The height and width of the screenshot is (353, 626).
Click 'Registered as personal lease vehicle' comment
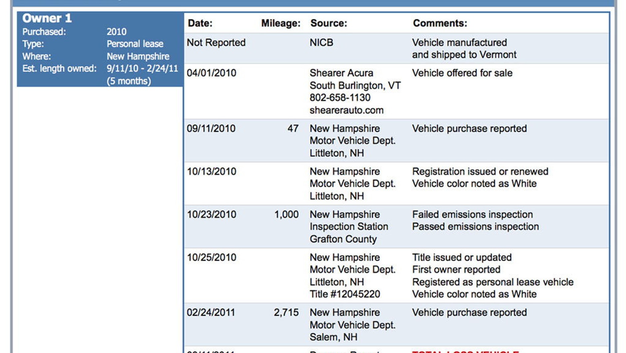[493, 282]
